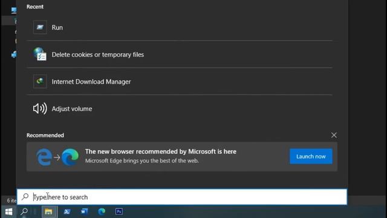Click the new browser recommendation headline
The width and height of the screenshot is (387, 218).
tap(161, 151)
